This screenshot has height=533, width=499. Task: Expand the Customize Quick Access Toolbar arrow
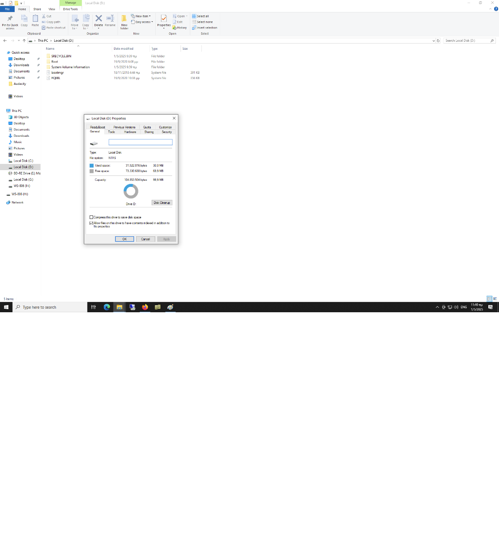pos(21,3)
